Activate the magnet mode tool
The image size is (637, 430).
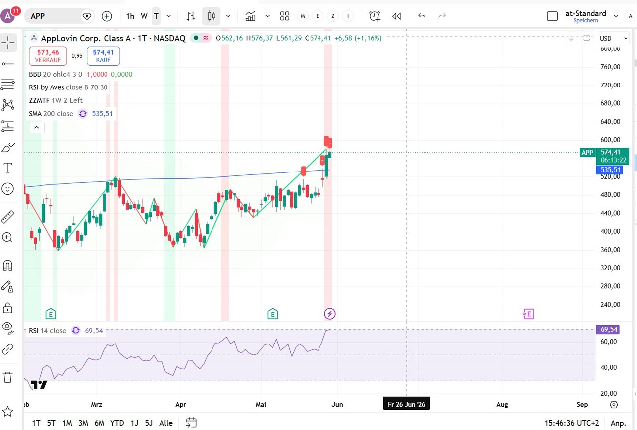tap(8, 266)
